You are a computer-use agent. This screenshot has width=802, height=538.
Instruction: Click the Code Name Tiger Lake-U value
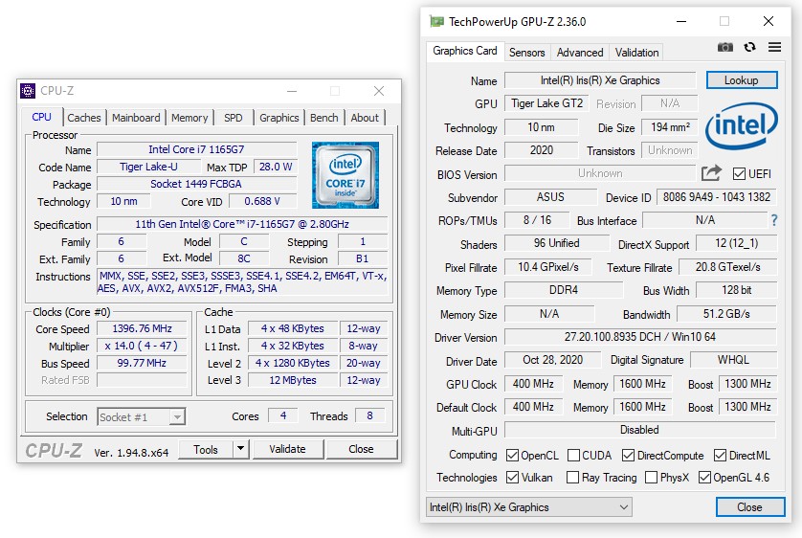click(148, 167)
